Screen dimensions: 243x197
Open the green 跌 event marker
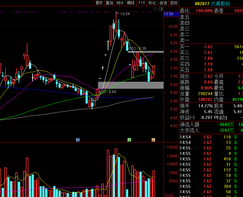coord(129,140)
